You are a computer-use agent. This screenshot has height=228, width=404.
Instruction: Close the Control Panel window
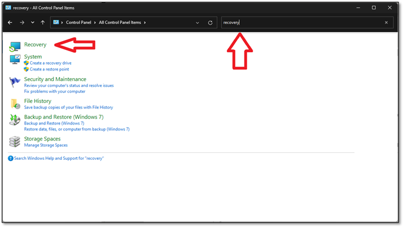pyautogui.click(x=390, y=8)
